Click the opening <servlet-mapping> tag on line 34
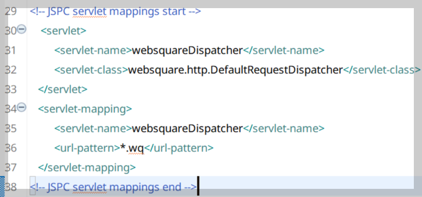This screenshot has width=422, height=197. (85, 109)
